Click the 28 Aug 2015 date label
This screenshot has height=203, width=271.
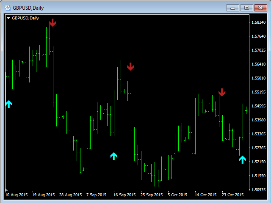click(71, 195)
